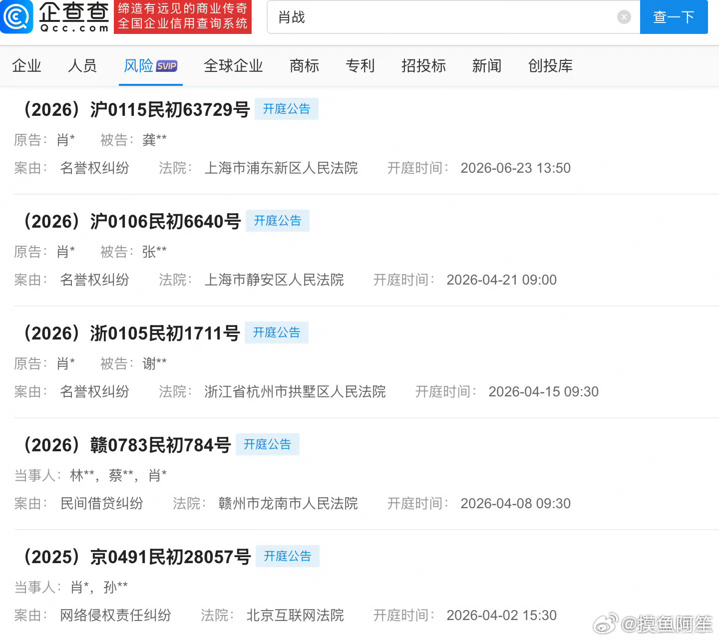Screen dimensions: 719x641
Task: Open case (2026)沪0106民初6640号
Action: point(132,221)
